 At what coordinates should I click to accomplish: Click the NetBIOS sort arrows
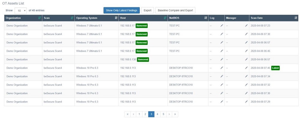click(205, 18)
